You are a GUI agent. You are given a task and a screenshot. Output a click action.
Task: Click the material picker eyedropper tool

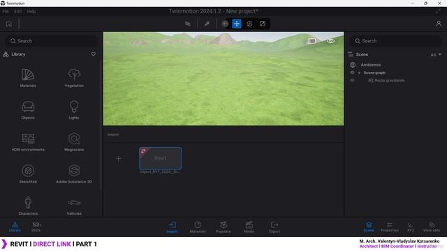(x=207, y=24)
